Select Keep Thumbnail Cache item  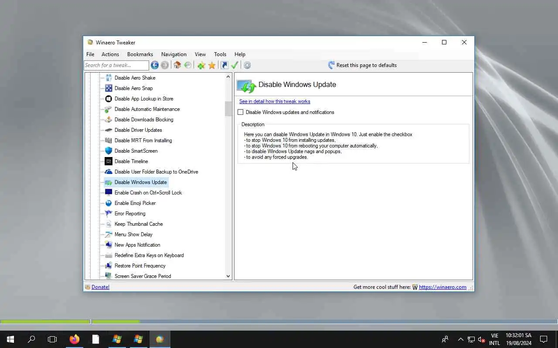139,224
